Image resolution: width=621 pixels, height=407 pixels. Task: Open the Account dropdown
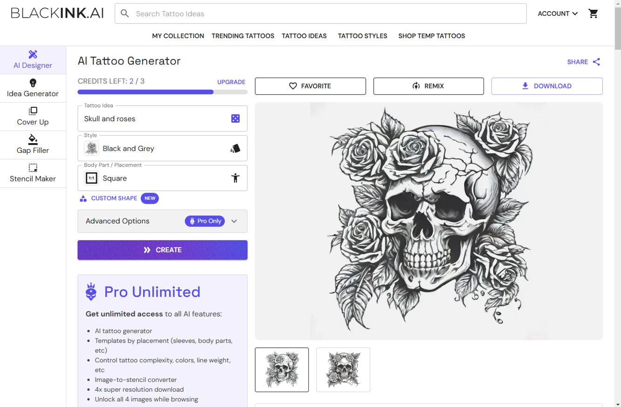pyautogui.click(x=557, y=14)
